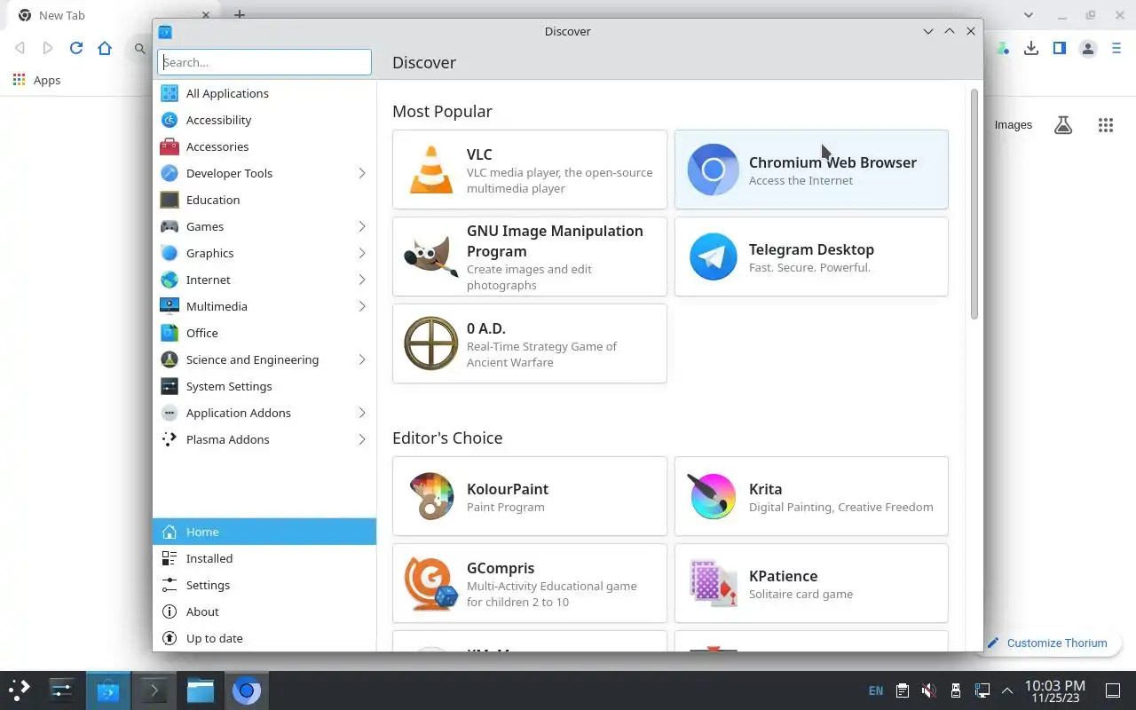Image resolution: width=1136 pixels, height=710 pixels.
Task: Open the new tab plus button
Action: (240, 15)
